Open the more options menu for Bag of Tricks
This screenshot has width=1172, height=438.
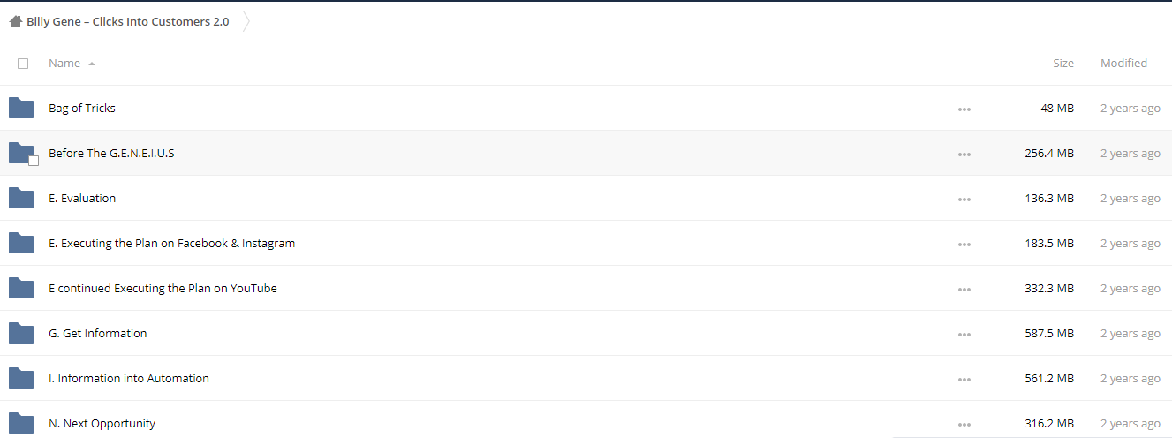tap(964, 109)
